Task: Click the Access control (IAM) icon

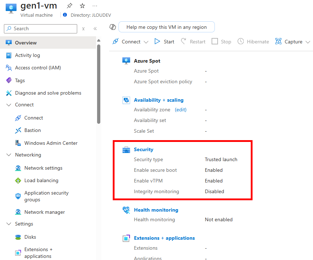Action: 9,68
